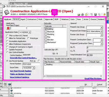This screenshot has height=97, width=109.
Task: Click the Permit Number input field
Action: tap(31, 64)
